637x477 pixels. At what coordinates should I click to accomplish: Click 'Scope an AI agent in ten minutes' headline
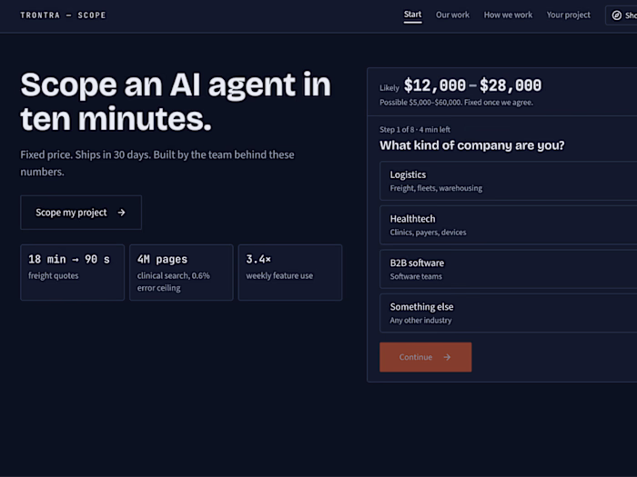176,102
